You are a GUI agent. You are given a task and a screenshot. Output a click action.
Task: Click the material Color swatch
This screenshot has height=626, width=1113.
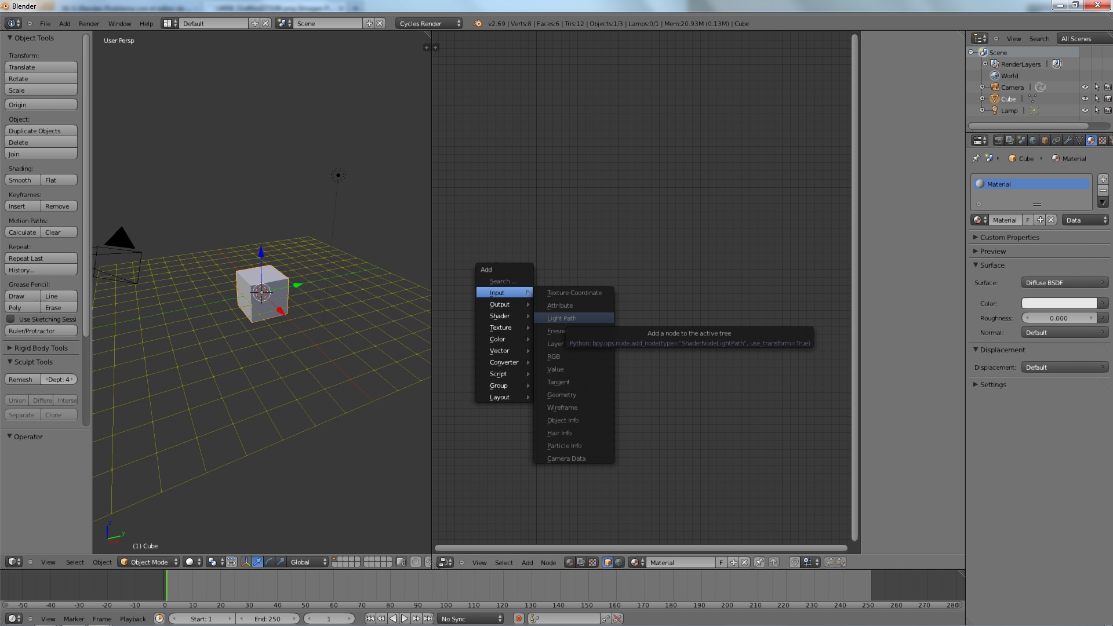coord(1059,304)
